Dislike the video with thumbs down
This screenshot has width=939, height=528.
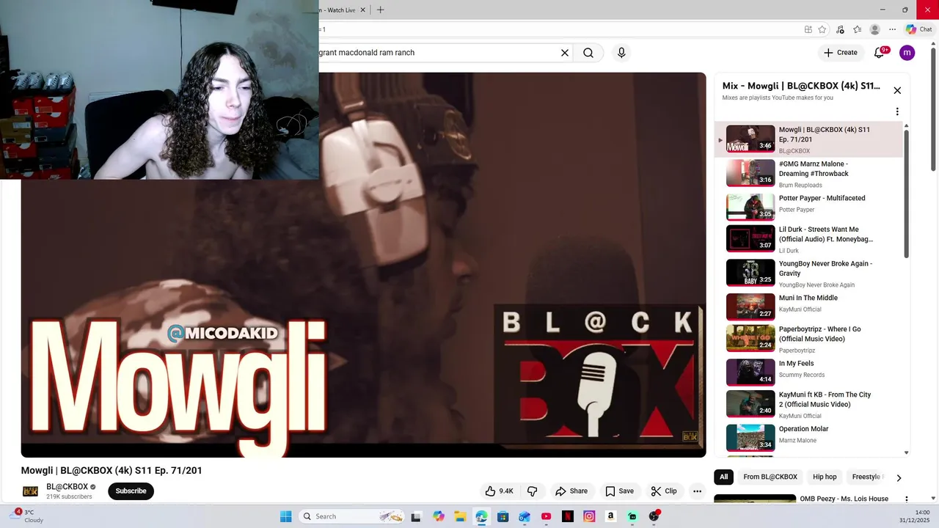[533, 491]
